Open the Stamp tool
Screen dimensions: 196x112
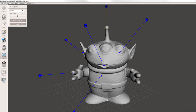click(x=4, y=40)
